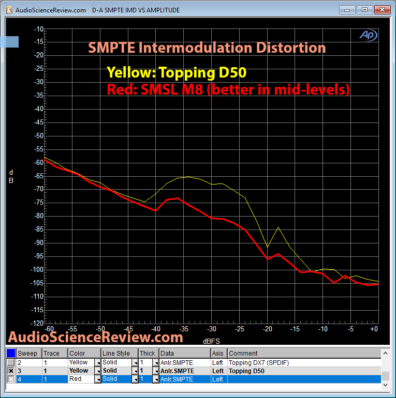The image size is (396, 398).
Task: Click the AP logo in the graph corner
Action: click(x=368, y=35)
